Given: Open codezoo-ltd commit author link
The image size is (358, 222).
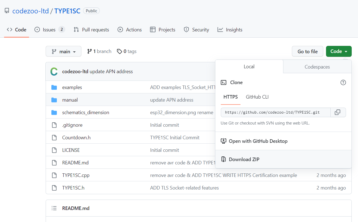Looking at the screenshot, I should click(75, 72).
